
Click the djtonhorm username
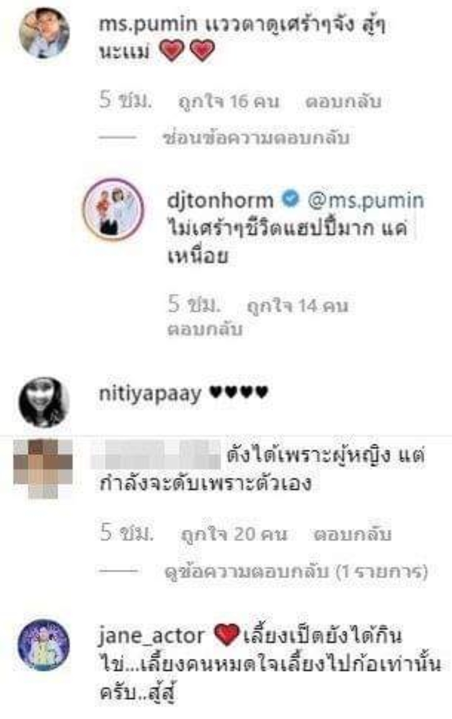click(x=220, y=200)
